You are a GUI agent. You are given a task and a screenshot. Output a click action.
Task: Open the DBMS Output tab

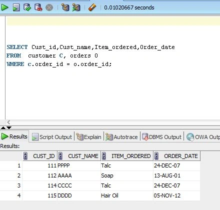pyautogui.click(x=161, y=137)
